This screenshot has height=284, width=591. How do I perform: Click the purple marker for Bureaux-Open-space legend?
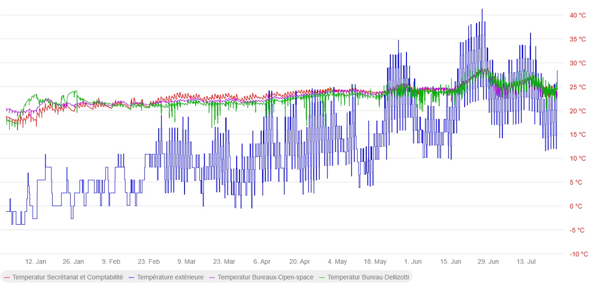pyautogui.click(x=212, y=278)
